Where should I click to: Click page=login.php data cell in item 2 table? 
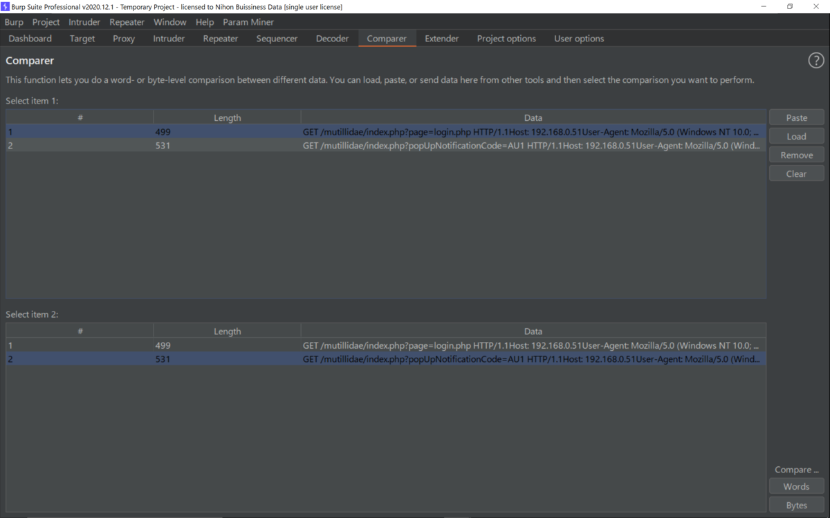(x=533, y=345)
